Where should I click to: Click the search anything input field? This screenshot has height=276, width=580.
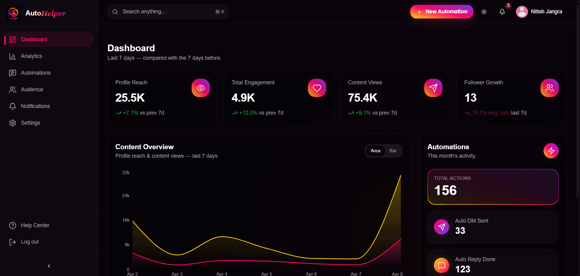click(168, 12)
